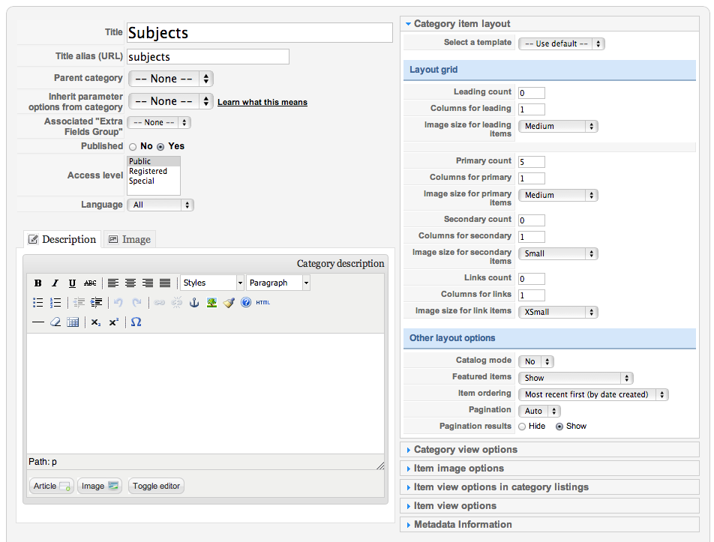
Task: Click the indent icon in the editor
Action: click(x=96, y=303)
